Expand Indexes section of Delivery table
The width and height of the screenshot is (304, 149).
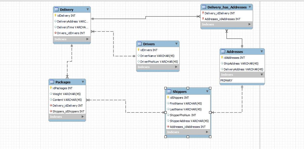click(x=87, y=39)
